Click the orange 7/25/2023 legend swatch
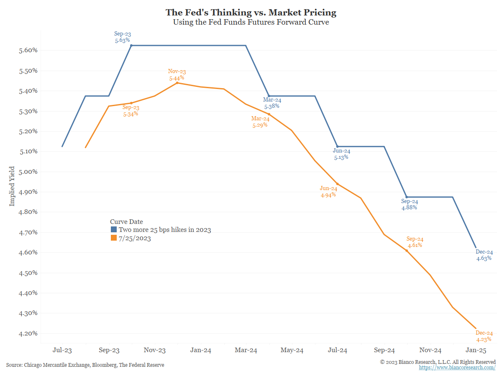This screenshot has width=502, height=376. tap(114, 238)
